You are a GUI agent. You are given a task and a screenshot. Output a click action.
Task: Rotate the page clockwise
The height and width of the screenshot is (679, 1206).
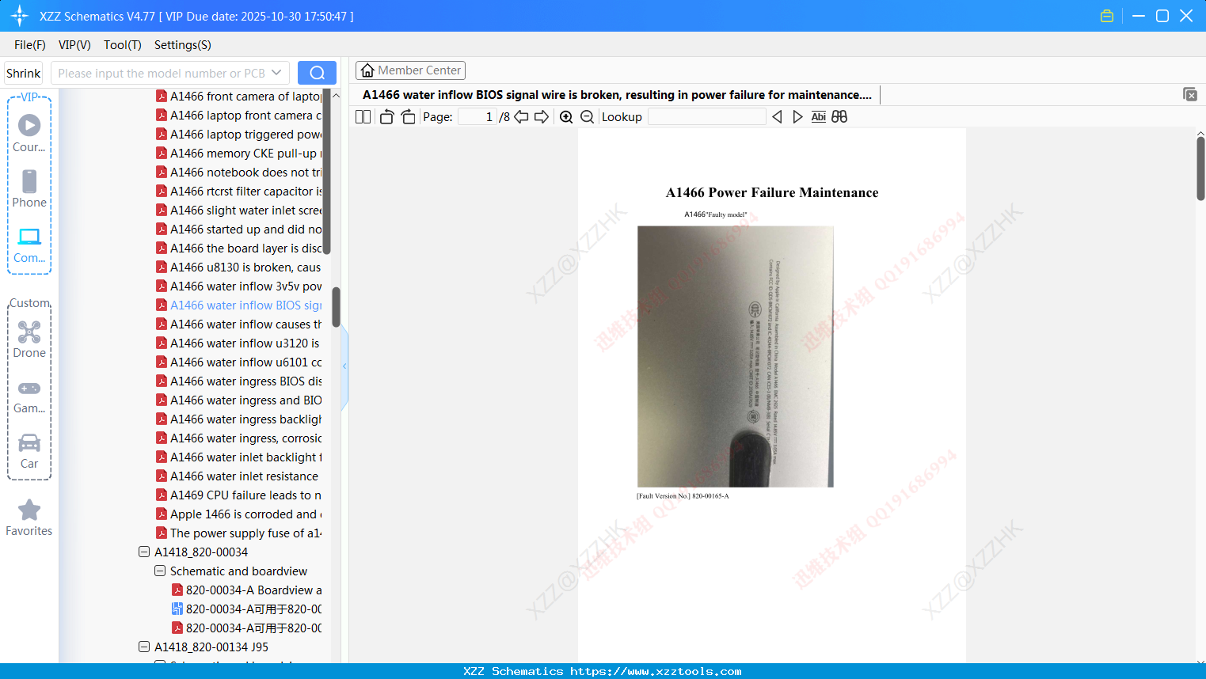pyautogui.click(x=408, y=117)
